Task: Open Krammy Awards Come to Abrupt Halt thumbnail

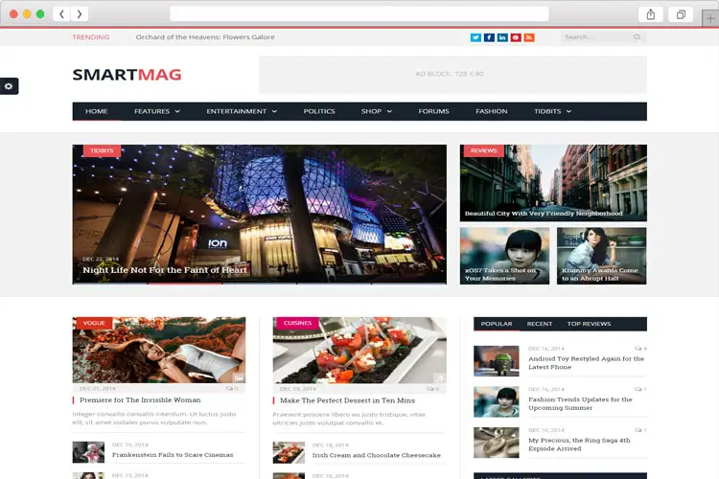Action: click(602, 256)
